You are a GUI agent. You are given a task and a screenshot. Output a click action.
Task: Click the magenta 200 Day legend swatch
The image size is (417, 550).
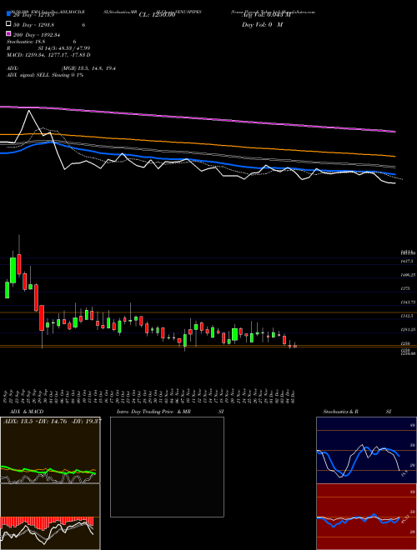pos(8,33)
